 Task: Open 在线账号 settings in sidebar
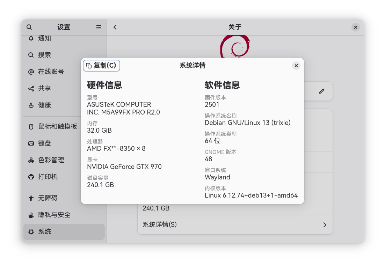click(x=64, y=72)
